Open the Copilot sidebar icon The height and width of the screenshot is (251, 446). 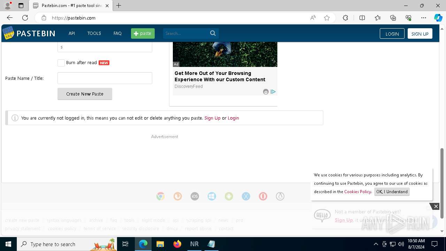(x=438, y=18)
